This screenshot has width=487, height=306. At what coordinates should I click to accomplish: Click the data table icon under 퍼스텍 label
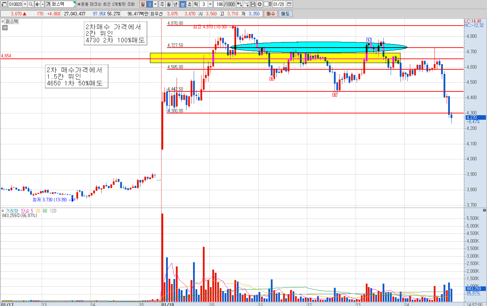point(5,28)
